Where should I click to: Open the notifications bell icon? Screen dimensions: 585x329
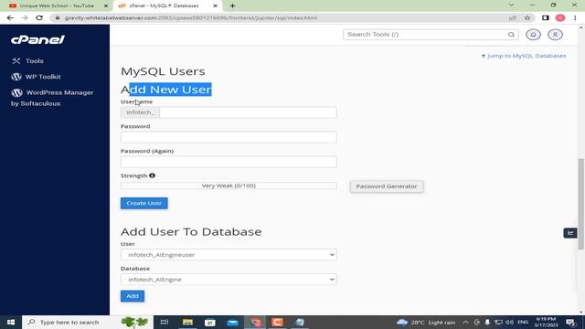click(533, 35)
